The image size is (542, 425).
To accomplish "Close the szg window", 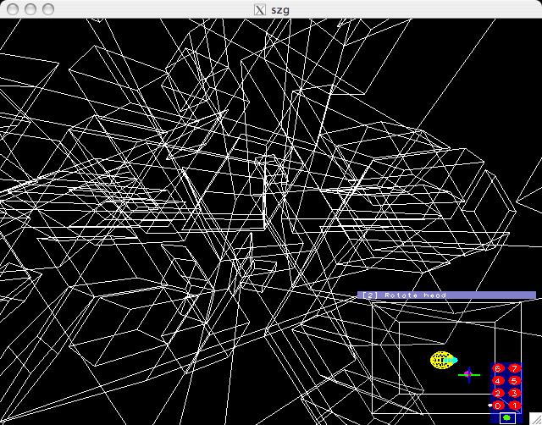I will 11,8.
